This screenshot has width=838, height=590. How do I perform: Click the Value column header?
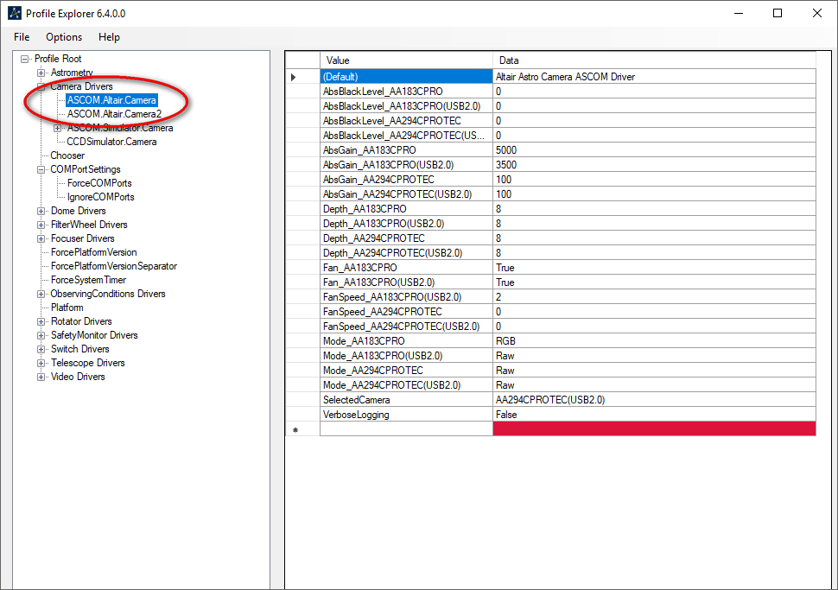click(x=405, y=60)
